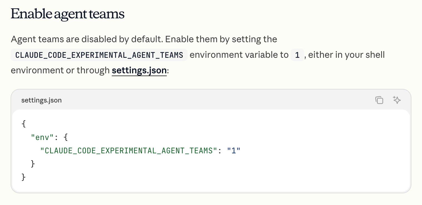Click the settings.json filename in code header
The height and width of the screenshot is (205, 422).
point(41,100)
